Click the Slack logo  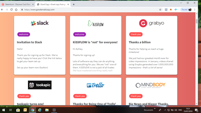coord(40,23)
